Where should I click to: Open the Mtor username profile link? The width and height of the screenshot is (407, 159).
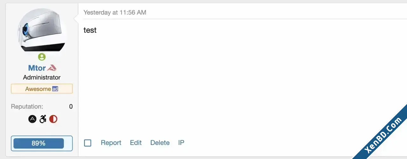[37, 68]
